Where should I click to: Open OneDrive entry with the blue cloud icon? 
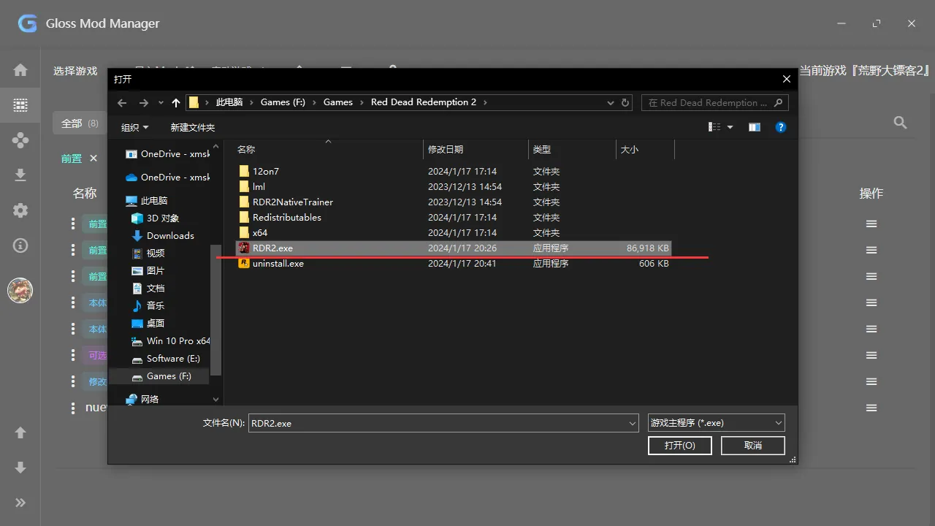167,178
